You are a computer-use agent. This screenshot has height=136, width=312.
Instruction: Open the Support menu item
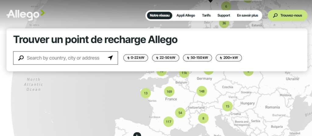click(x=224, y=15)
